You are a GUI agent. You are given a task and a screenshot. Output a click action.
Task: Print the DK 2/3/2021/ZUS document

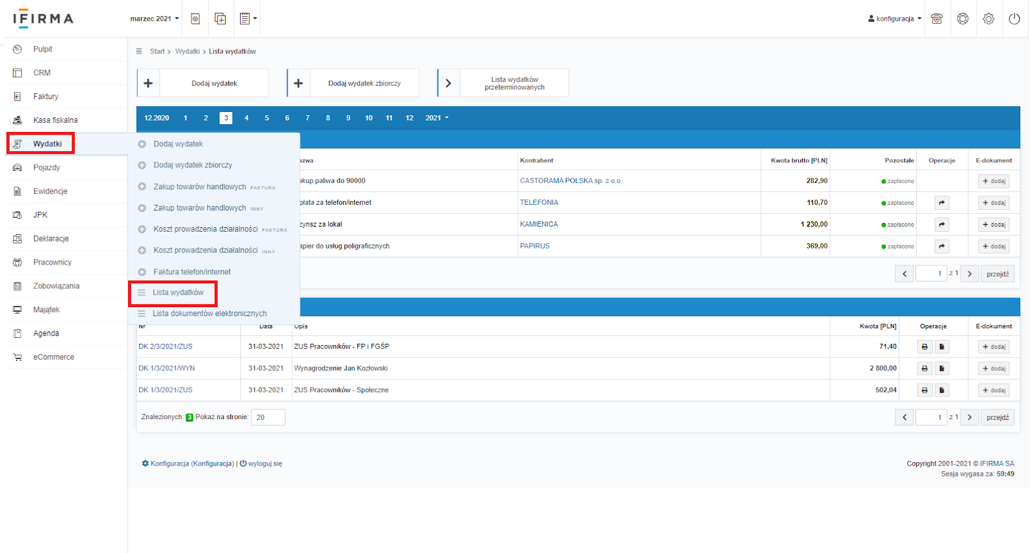coord(924,347)
